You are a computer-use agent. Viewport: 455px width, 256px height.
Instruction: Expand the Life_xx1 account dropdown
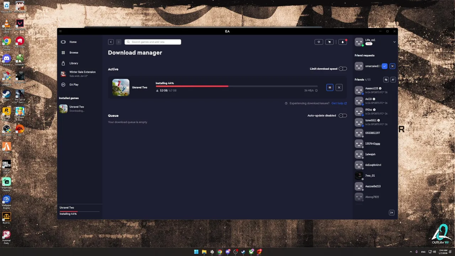point(394,42)
